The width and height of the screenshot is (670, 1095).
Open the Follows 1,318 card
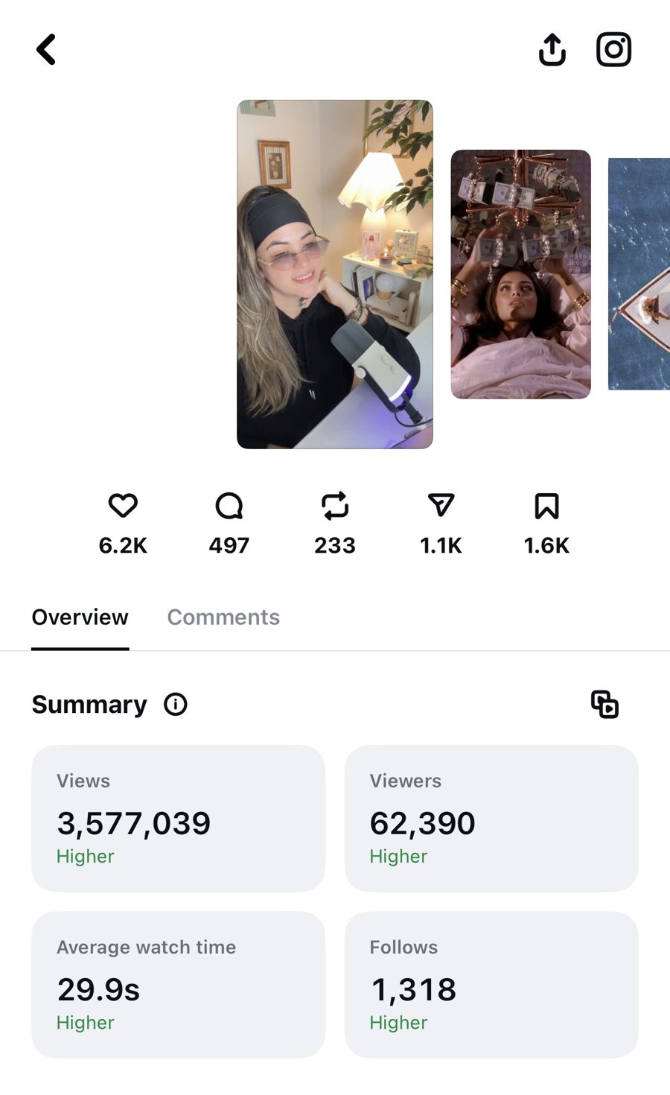coord(491,984)
